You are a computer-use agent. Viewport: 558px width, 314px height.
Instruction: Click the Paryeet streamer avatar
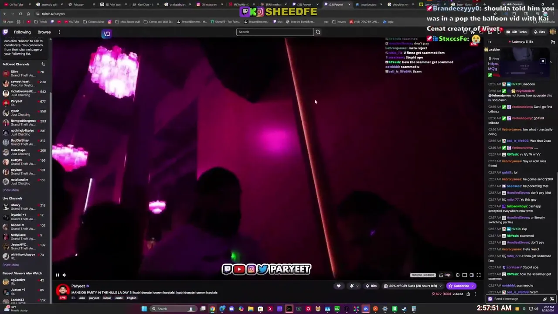click(62, 290)
